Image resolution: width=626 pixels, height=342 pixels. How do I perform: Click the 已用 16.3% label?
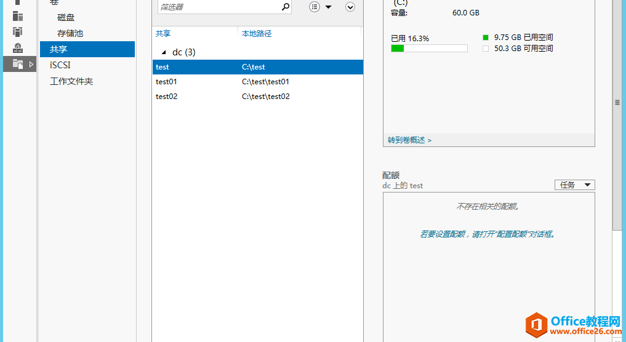(410, 39)
